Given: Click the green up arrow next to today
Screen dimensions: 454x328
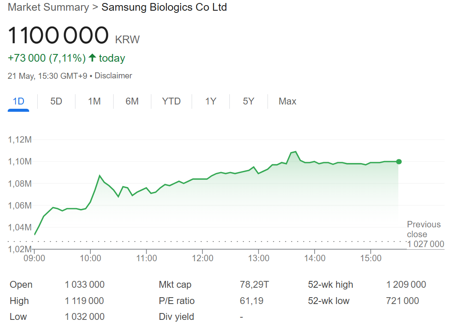Looking at the screenshot, I should [x=92, y=58].
